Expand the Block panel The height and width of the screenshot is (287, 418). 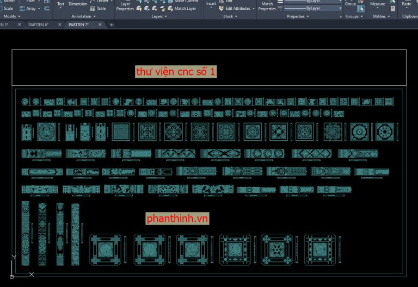[230, 16]
